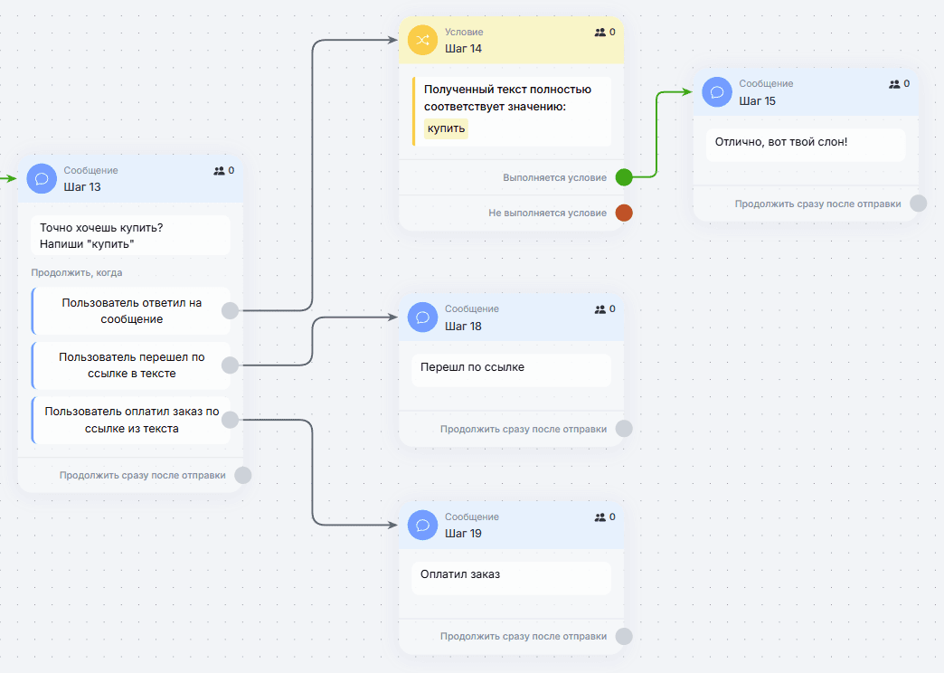Click the green 'Выполняется условие' connector dot
Viewport: 944px width, 673px height.
pyautogui.click(x=624, y=177)
